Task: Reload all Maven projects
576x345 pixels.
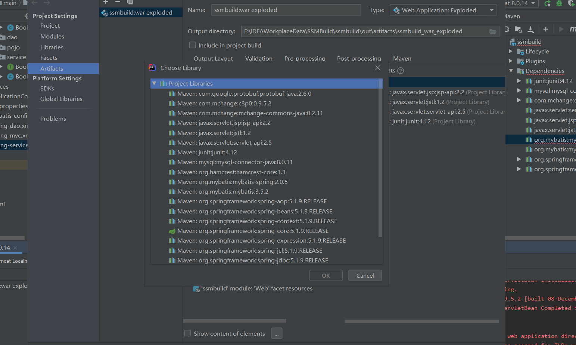Action: click(x=507, y=29)
